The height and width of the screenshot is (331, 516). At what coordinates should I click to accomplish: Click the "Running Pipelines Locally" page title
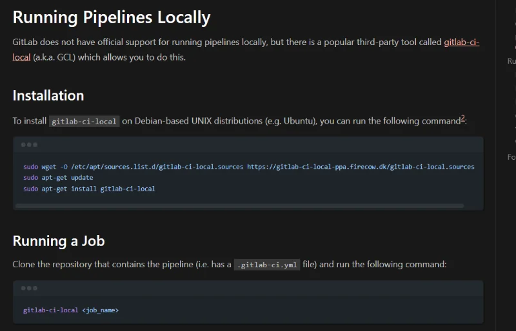(x=112, y=17)
